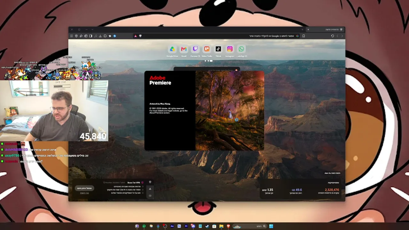409x230 pixels.
Task: Open After Effects from the taskbar
Action: [172, 226]
